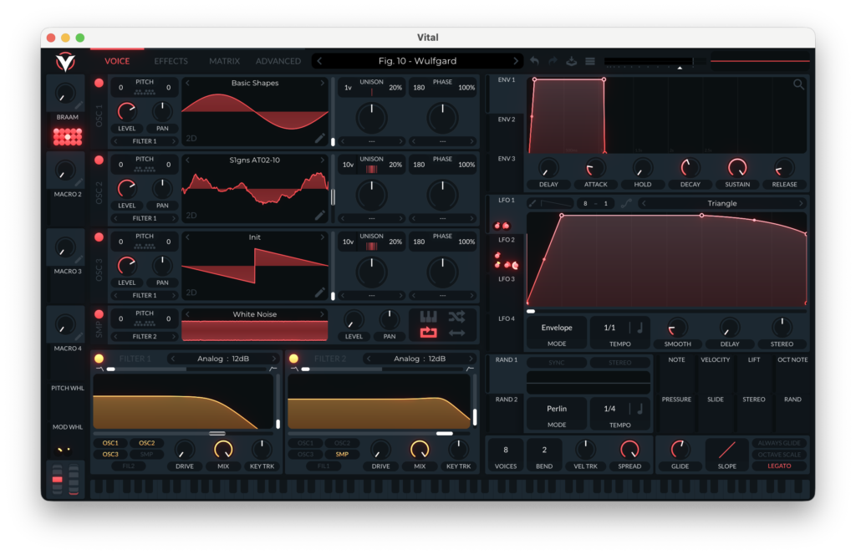Edit the OSC 1 wavetable with the pencil icon
This screenshot has height=555, width=856.
tap(320, 138)
